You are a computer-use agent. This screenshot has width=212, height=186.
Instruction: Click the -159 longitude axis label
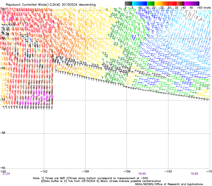tap(85, 171)
